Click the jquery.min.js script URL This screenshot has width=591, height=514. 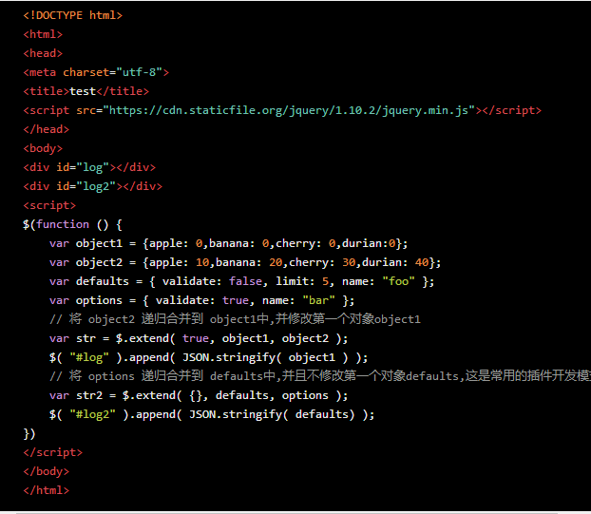point(289,110)
